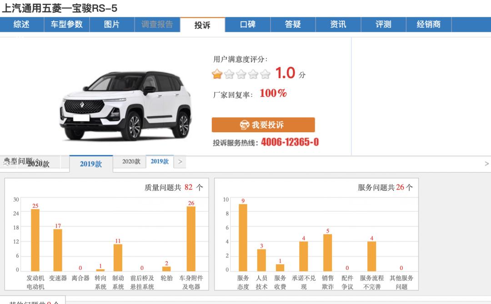Switch to the 口碑 tab
Image resolution: width=491 pixels, height=304 pixels.
tap(248, 25)
